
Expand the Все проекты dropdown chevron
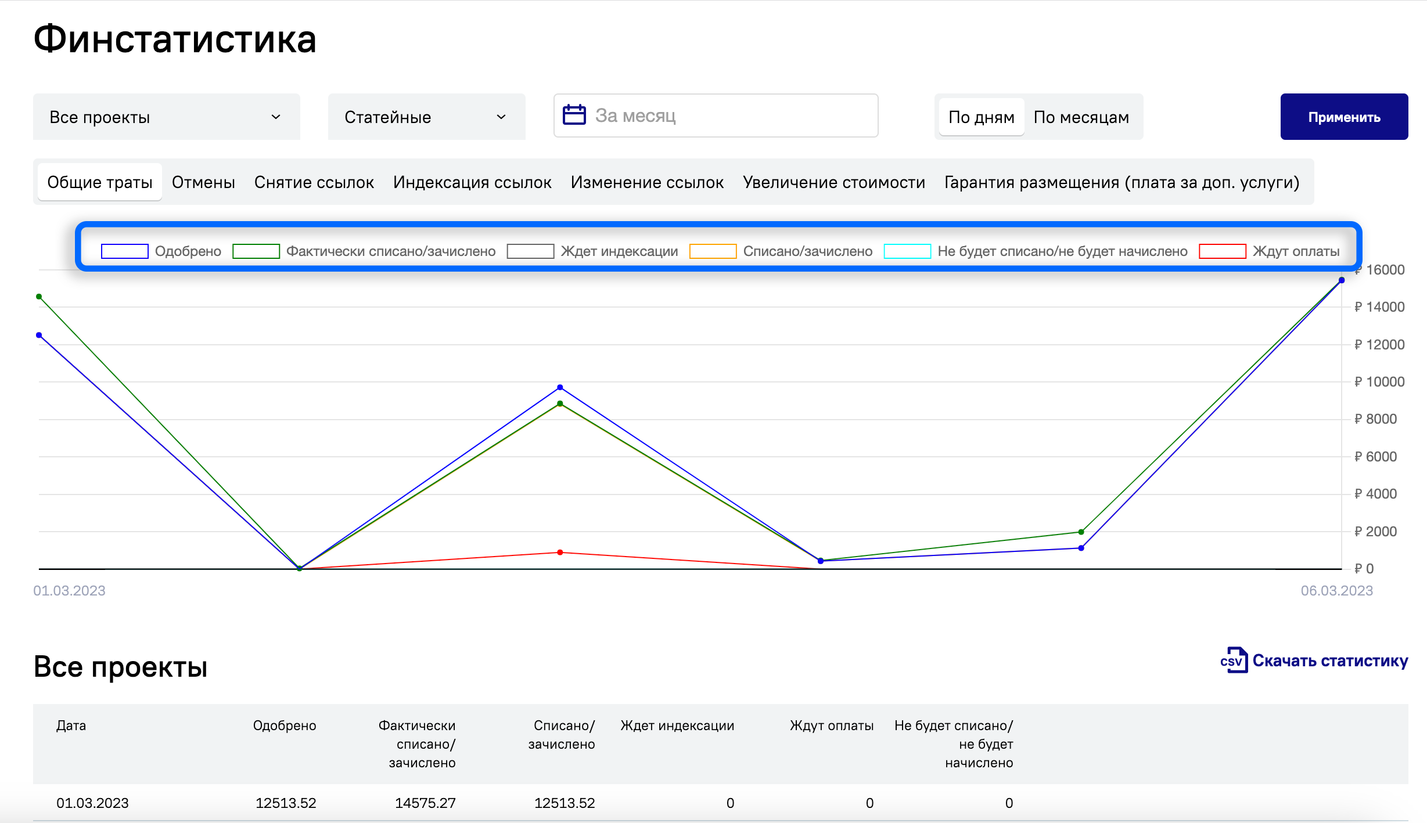click(276, 117)
